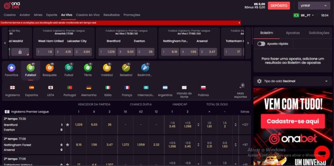
Task: Click locked odd in Real Madrid card
Action: click(20, 52)
